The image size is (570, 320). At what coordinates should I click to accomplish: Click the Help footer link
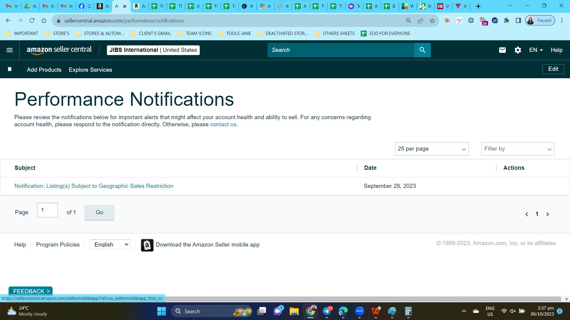[x=20, y=245]
